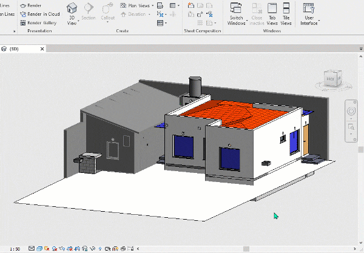Click Render in Cloud
The image size is (364, 253).
pyautogui.click(x=39, y=14)
